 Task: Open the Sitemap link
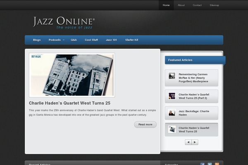click(x=214, y=5)
